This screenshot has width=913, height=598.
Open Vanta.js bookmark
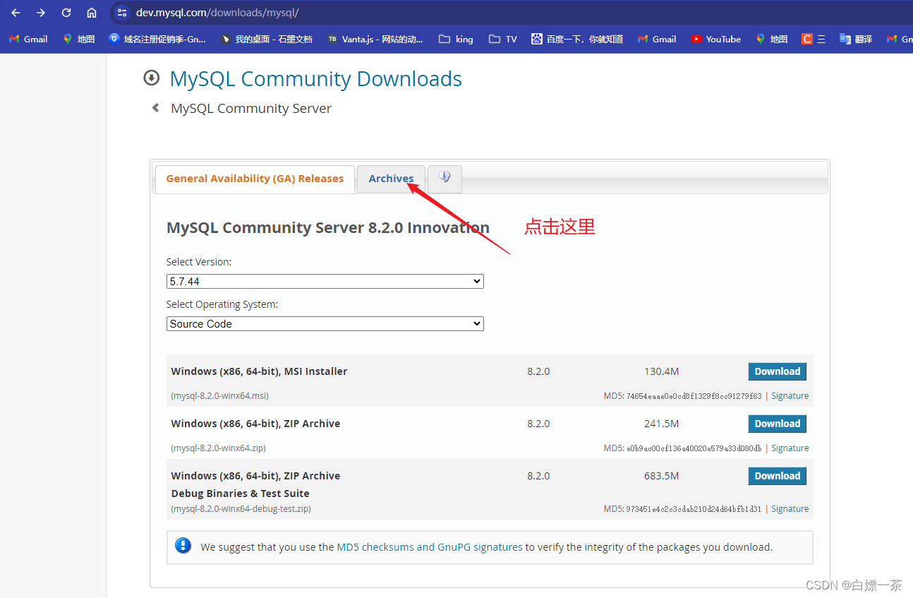[x=375, y=39]
